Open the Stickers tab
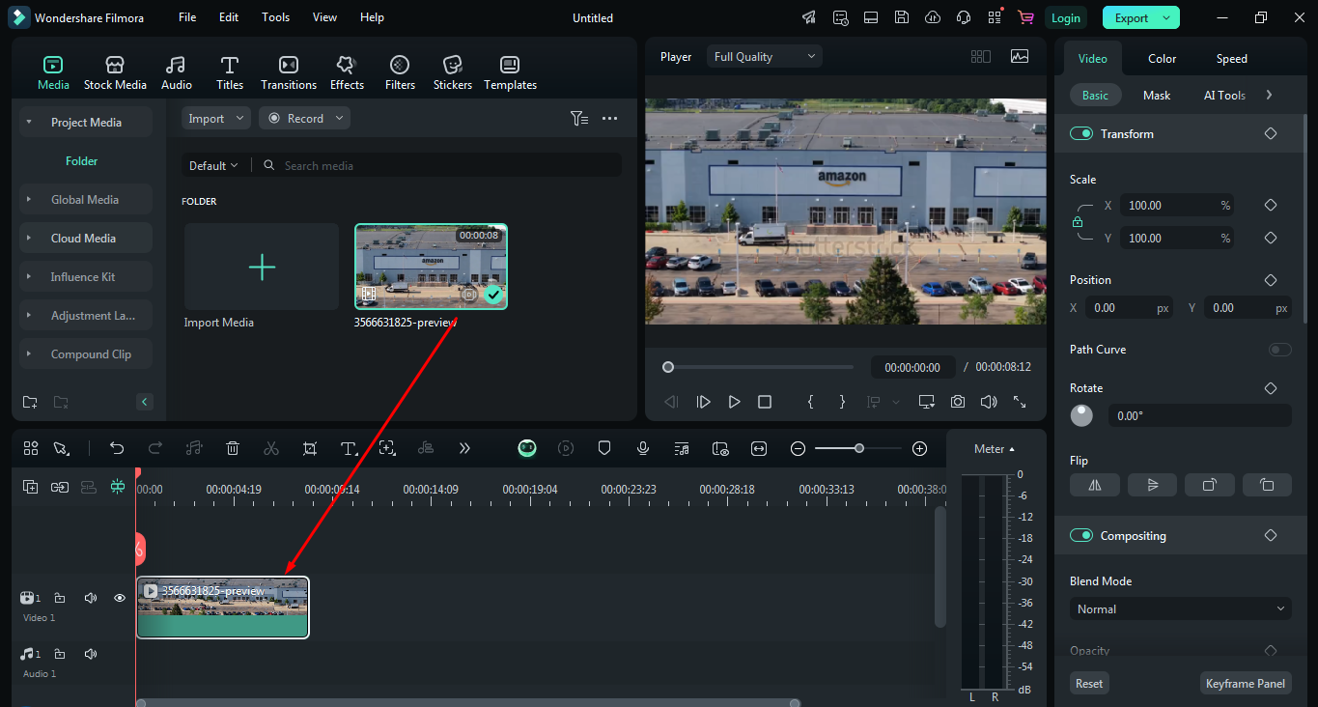The image size is (1318, 707). [452, 72]
